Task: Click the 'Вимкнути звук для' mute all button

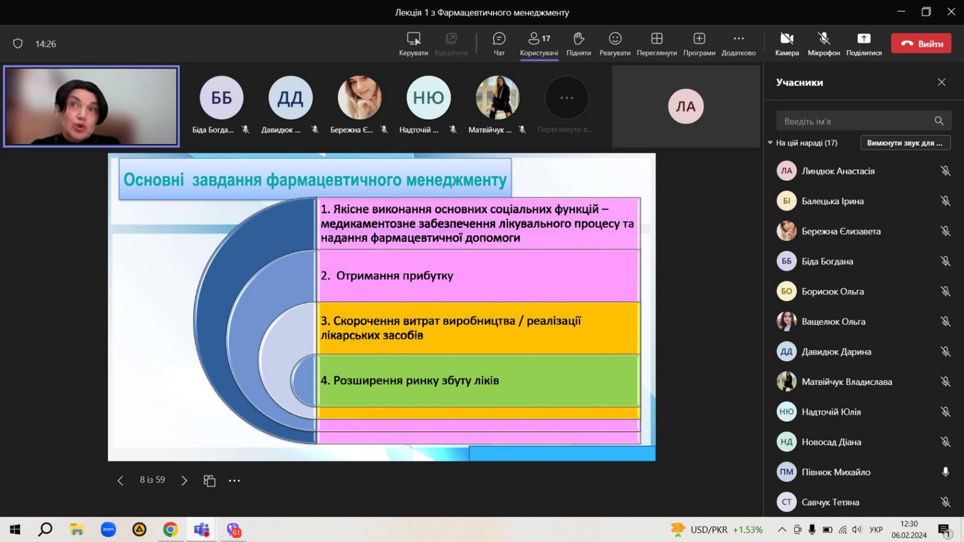Action: [x=905, y=143]
